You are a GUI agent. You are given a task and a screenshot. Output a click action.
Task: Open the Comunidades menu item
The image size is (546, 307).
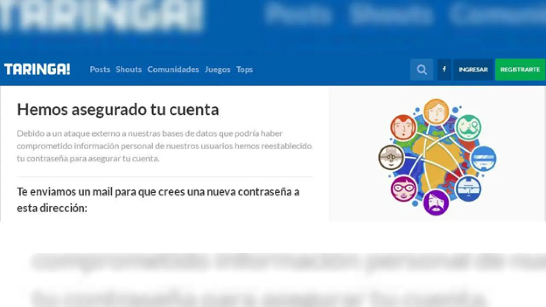(x=173, y=70)
